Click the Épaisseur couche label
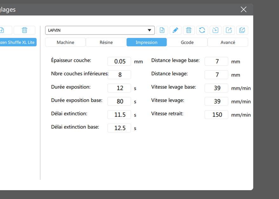Viewport: 279px width, 199px height. 71,61
